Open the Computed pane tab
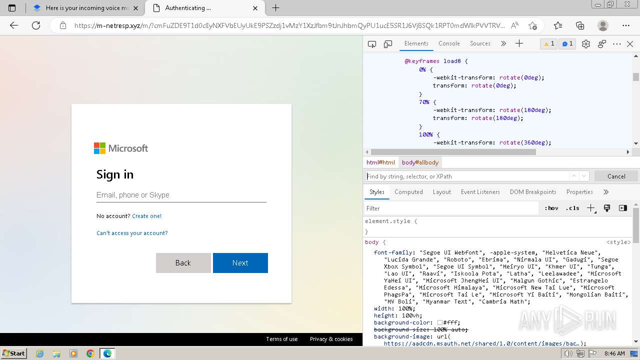 pos(408,192)
